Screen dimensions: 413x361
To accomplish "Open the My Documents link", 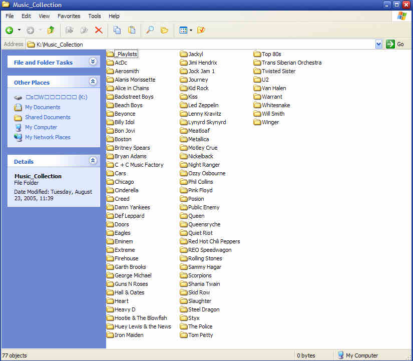I will tap(43, 107).
